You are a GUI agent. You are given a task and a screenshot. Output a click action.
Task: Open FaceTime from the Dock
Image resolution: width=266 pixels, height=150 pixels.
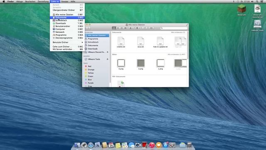[138, 145]
